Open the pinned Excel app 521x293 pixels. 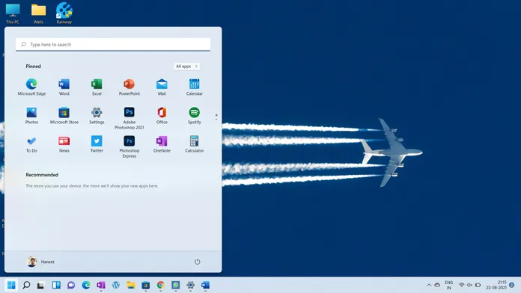97,87
